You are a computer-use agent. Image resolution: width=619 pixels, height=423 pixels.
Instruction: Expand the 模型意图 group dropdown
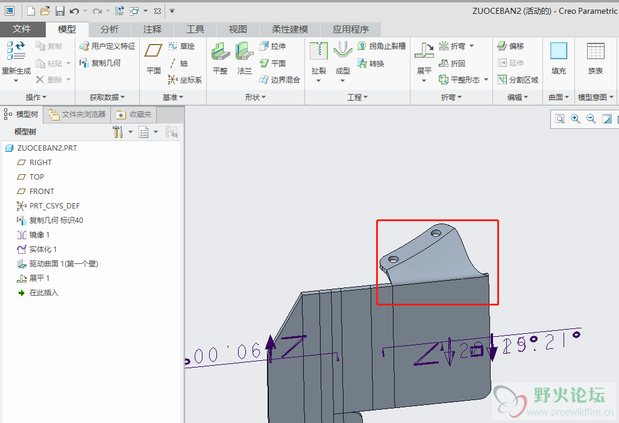point(595,97)
